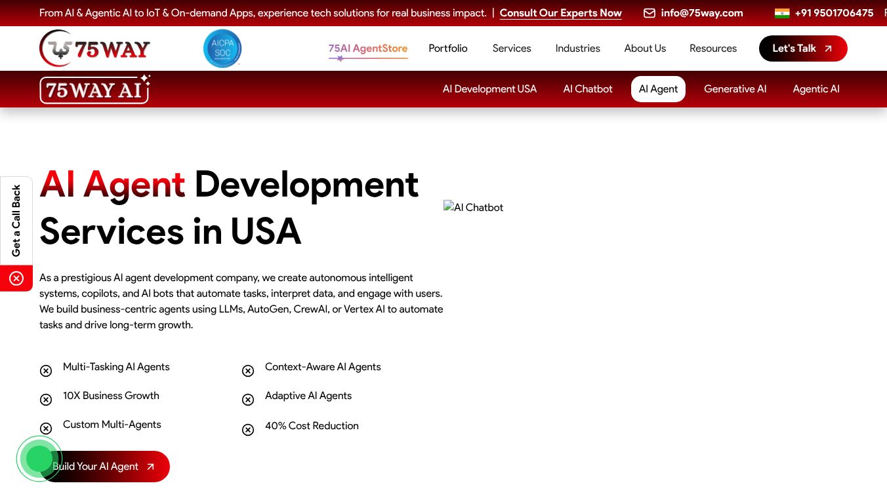Viewport: 887px width, 498px height.
Task: Click the icon beside Custom Multi-Agents
Action: 46,429
